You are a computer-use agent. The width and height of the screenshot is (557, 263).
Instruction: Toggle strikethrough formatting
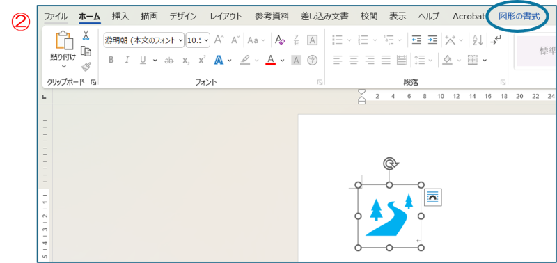168,61
